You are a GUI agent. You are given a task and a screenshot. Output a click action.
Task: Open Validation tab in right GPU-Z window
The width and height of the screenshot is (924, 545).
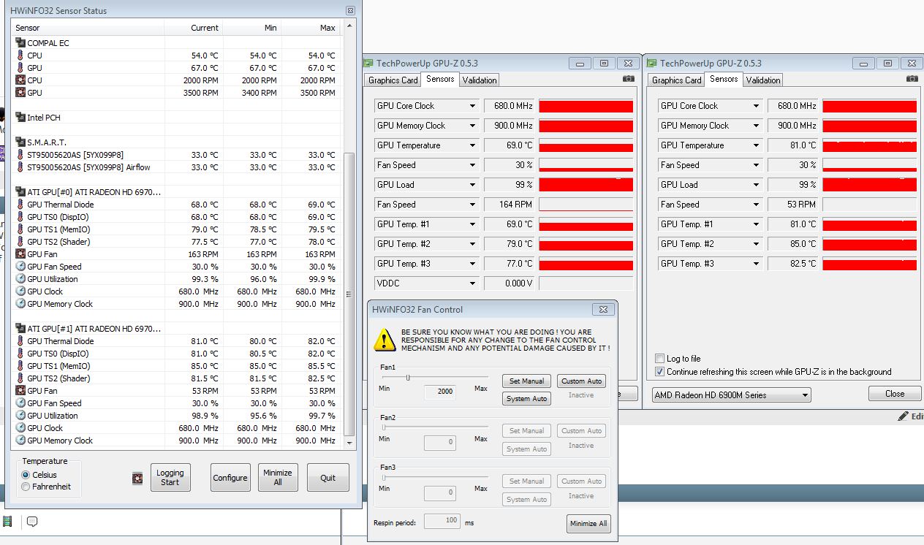coord(763,80)
